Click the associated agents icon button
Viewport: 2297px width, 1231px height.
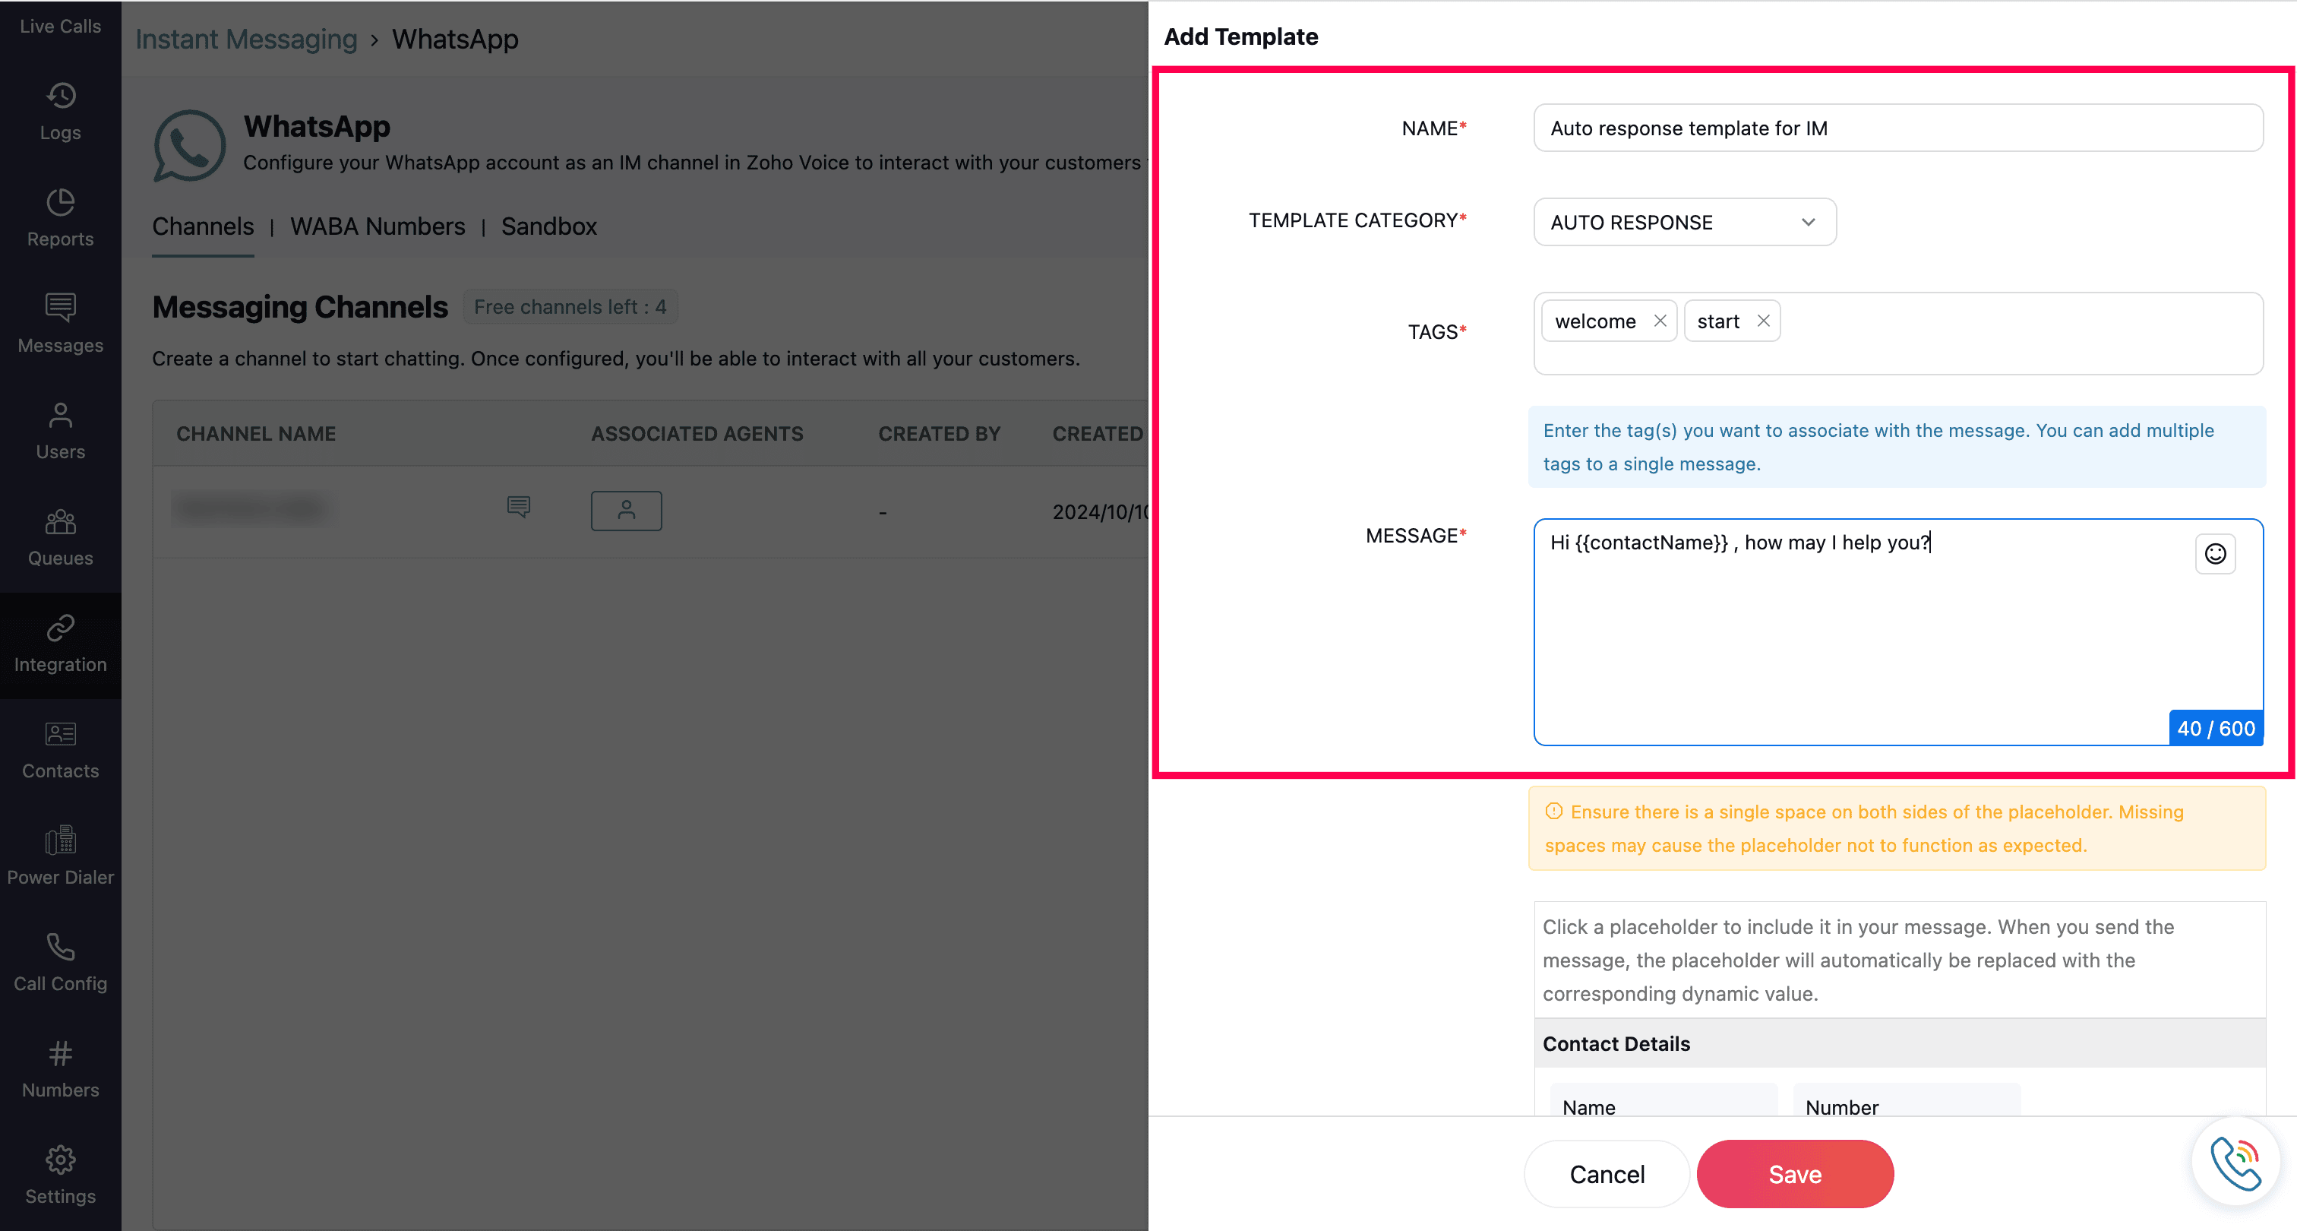click(x=626, y=511)
